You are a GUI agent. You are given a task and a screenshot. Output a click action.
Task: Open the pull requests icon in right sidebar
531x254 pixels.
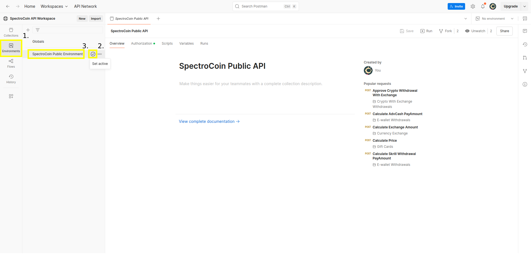(x=525, y=58)
